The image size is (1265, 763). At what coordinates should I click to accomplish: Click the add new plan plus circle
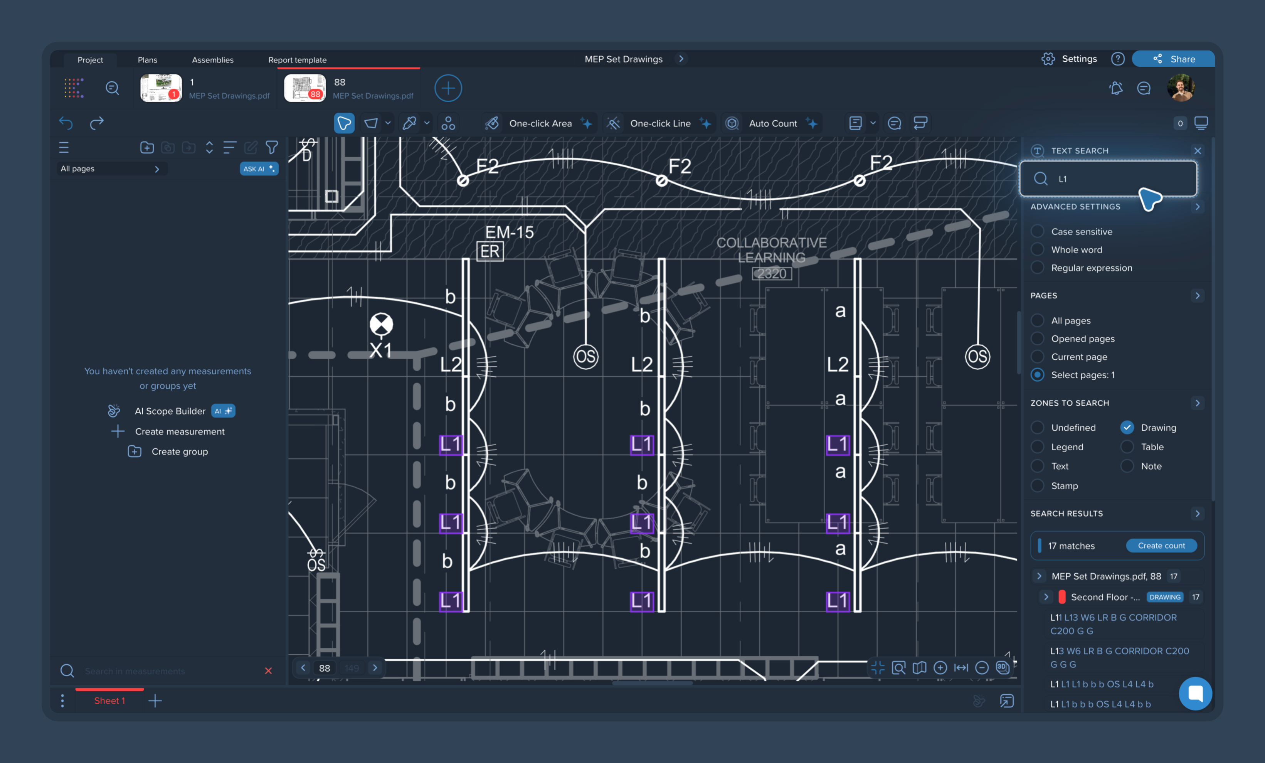[447, 88]
